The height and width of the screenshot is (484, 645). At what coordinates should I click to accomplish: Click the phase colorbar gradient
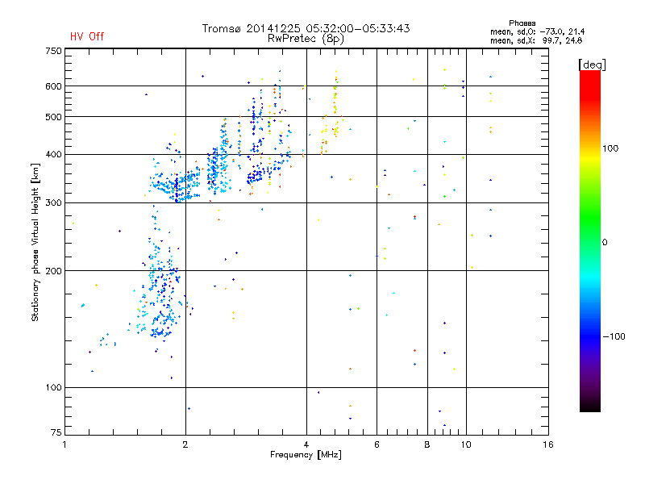tap(590, 240)
